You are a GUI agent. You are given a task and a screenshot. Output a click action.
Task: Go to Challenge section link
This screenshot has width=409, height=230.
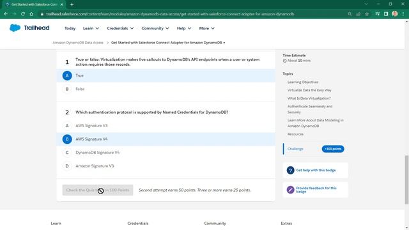tap(295, 149)
